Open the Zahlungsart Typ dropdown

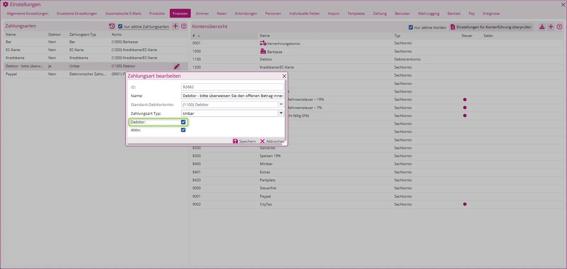tap(281, 113)
